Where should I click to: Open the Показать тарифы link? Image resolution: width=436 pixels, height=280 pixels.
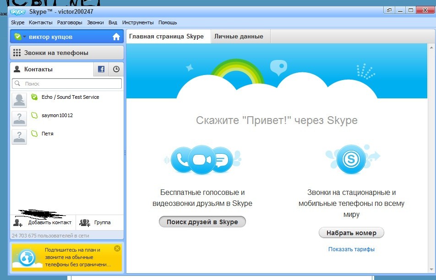[x=351, y=249]
